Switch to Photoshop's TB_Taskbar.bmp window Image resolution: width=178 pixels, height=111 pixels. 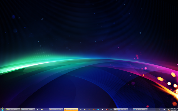(140, 109)
